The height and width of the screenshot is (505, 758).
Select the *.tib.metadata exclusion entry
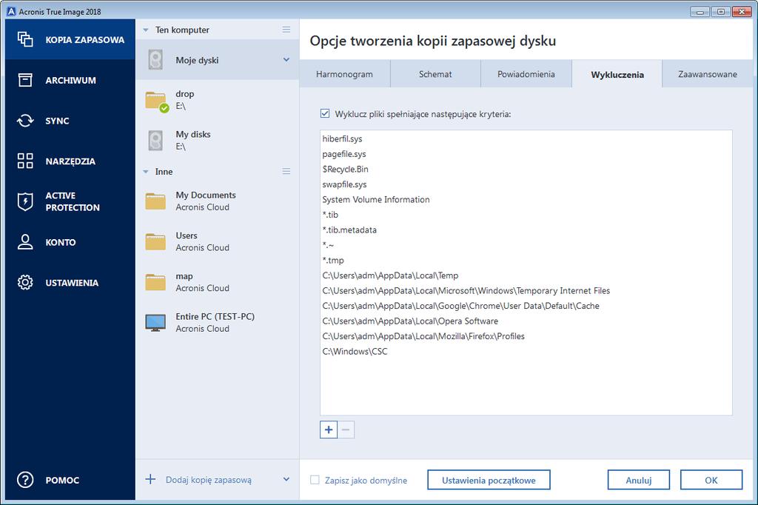(526, 230)
